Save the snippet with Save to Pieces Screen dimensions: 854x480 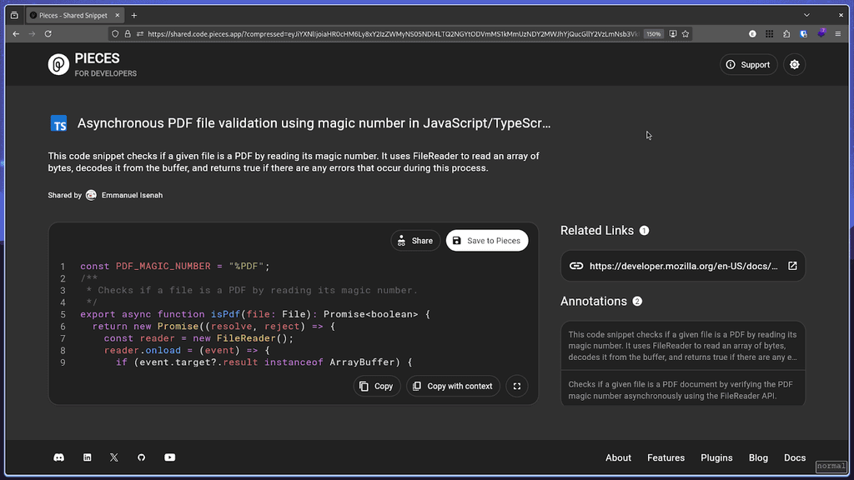tap(487, 240)
